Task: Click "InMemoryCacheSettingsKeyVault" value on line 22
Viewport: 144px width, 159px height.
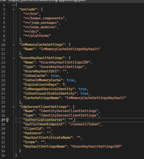Action: pos(95,98)
